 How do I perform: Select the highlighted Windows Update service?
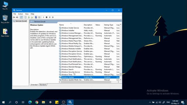[89, 77]
